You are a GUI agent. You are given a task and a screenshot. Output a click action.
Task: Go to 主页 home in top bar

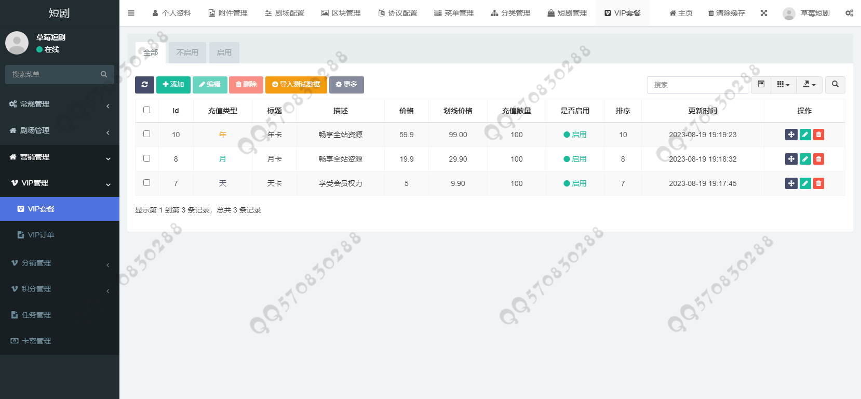(x=681, y=13)
